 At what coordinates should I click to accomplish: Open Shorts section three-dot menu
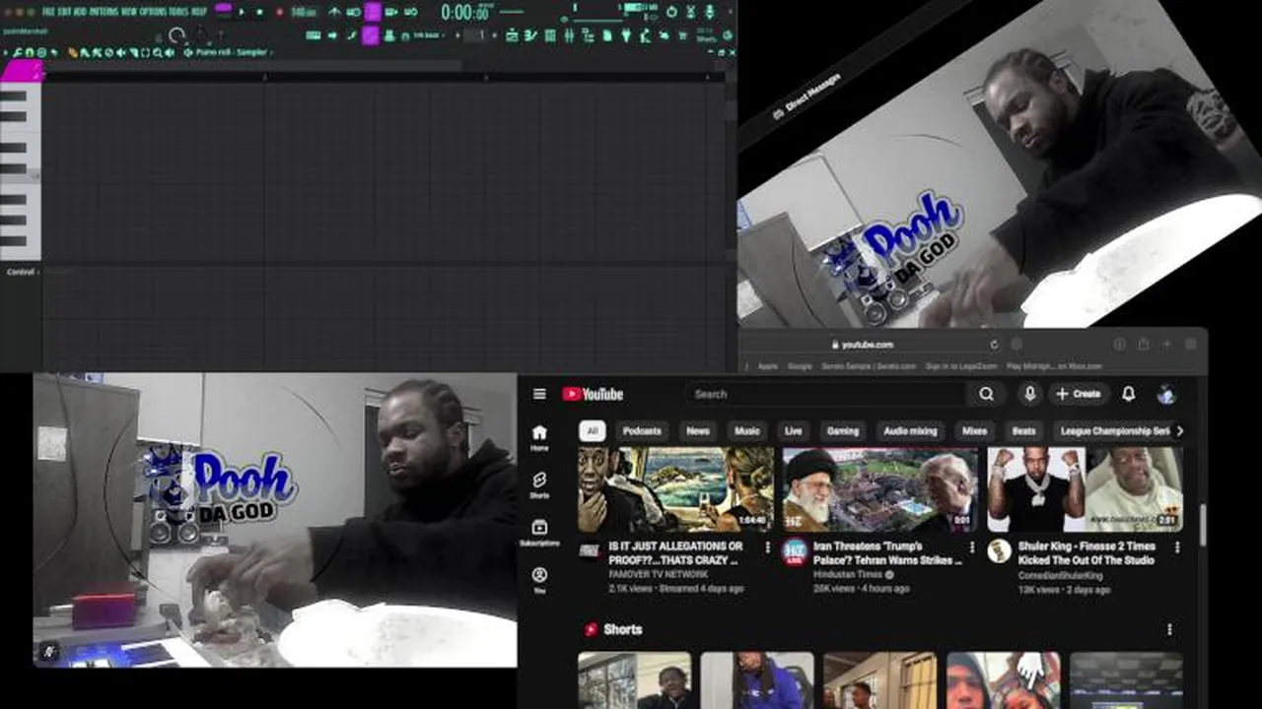(x=1169, y=629)
